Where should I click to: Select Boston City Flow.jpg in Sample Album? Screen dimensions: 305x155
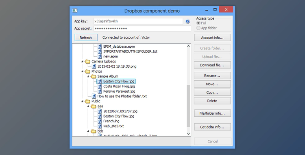coord(119,81)
